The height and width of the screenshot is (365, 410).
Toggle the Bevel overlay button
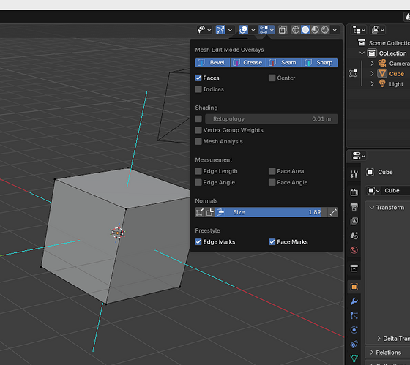click(x=212, y=63)
